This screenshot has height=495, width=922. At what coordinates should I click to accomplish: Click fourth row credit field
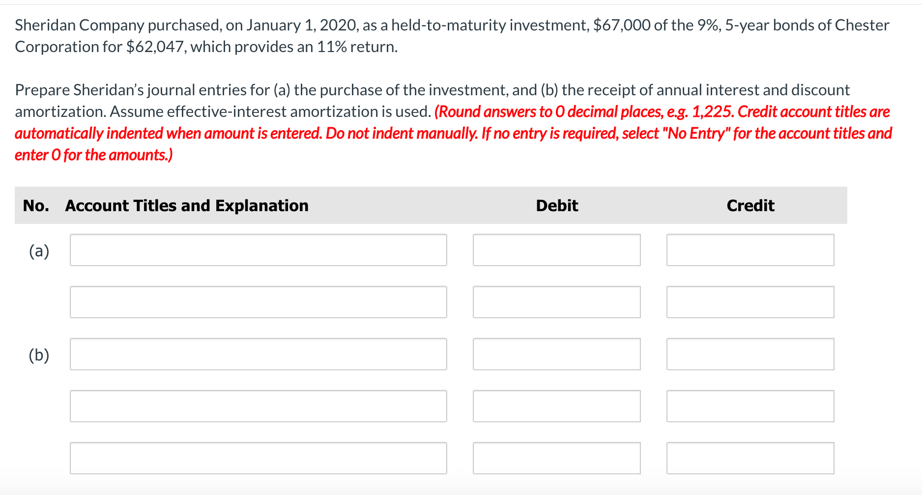click(750, 406)
